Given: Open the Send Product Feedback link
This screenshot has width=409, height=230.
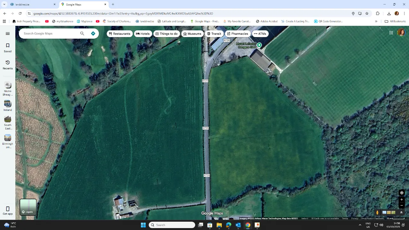Looking at the screenshot, I should tap(372, 218).
